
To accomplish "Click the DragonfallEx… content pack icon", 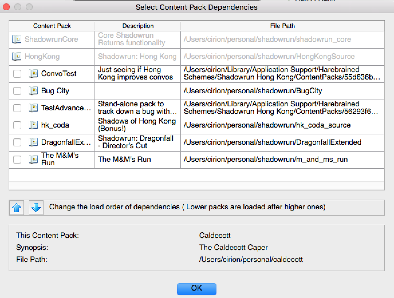I will pos(33,142).
